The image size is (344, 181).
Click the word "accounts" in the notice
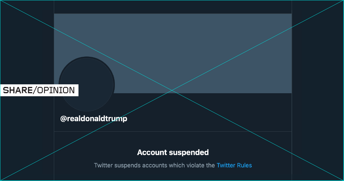[155, 165]
